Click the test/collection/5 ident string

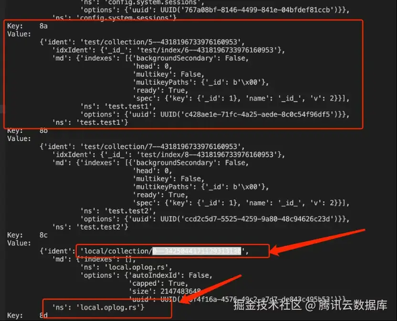(160, 42)
